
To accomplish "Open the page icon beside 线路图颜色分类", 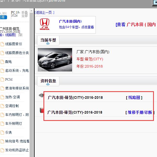I will (x=2, y=53).
